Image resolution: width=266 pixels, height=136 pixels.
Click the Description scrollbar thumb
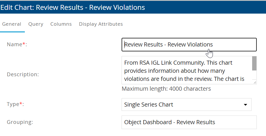pyautogui.click(x=254, y=64)
